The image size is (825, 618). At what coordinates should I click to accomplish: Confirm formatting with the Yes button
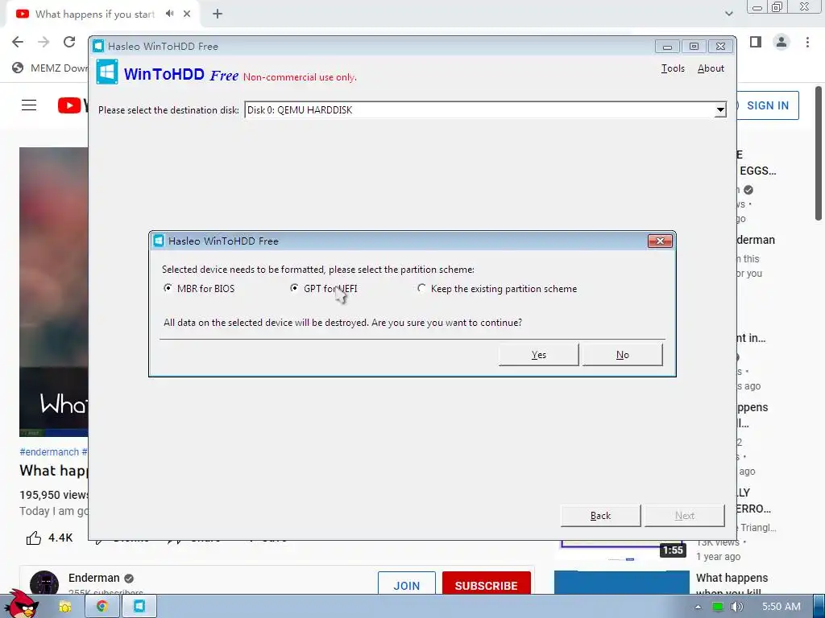pyautogui.click(x=538, y=355)
